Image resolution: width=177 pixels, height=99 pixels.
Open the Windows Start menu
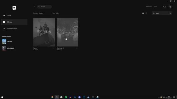(2, 97)
